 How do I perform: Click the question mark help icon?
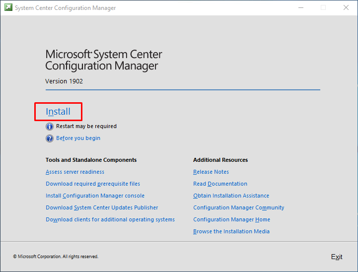pos(50,138)
